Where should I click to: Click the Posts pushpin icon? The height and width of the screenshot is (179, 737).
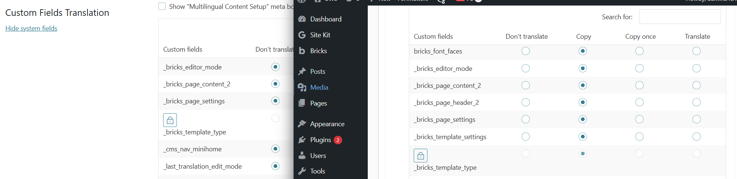point(302,72)
